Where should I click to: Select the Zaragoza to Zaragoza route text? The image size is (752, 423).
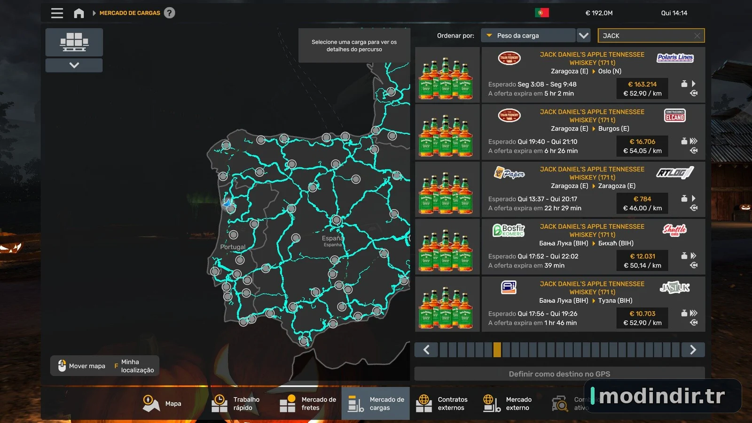point(593,186)
